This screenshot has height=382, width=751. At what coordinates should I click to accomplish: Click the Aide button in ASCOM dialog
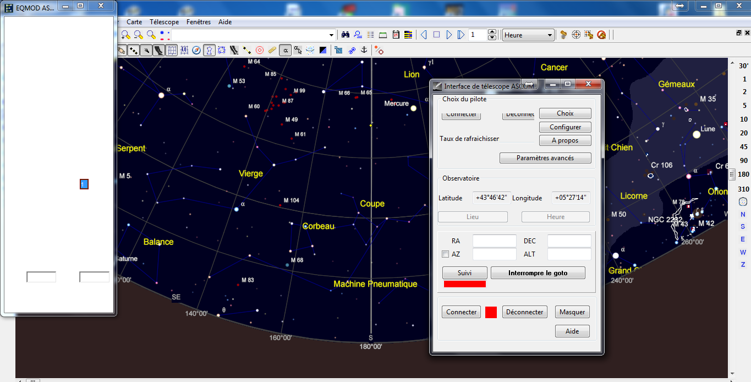coord(572,331)
